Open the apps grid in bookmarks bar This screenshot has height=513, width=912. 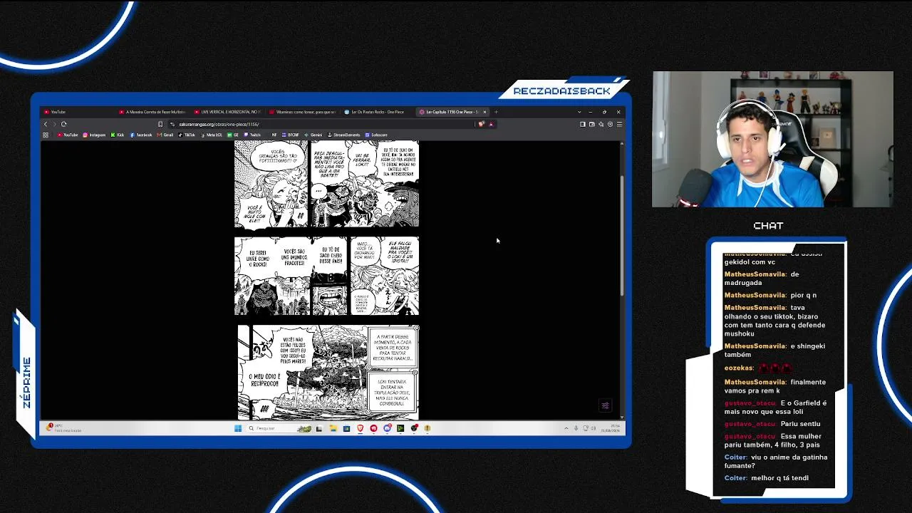[46, 135]
